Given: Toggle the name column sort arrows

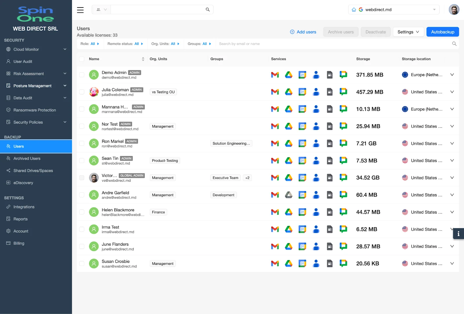Looking at the screenshot, I should point(143,59).
